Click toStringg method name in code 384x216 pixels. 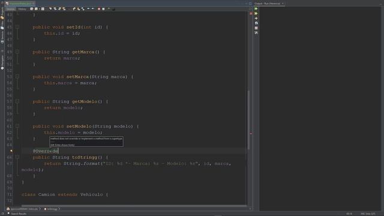click(x=85, y=157)
